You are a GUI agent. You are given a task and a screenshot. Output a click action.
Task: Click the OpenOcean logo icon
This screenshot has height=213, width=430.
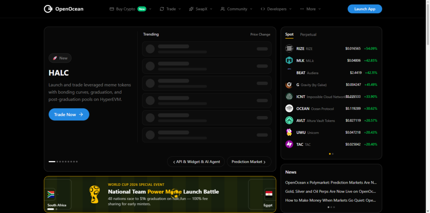tap(48, 9)
